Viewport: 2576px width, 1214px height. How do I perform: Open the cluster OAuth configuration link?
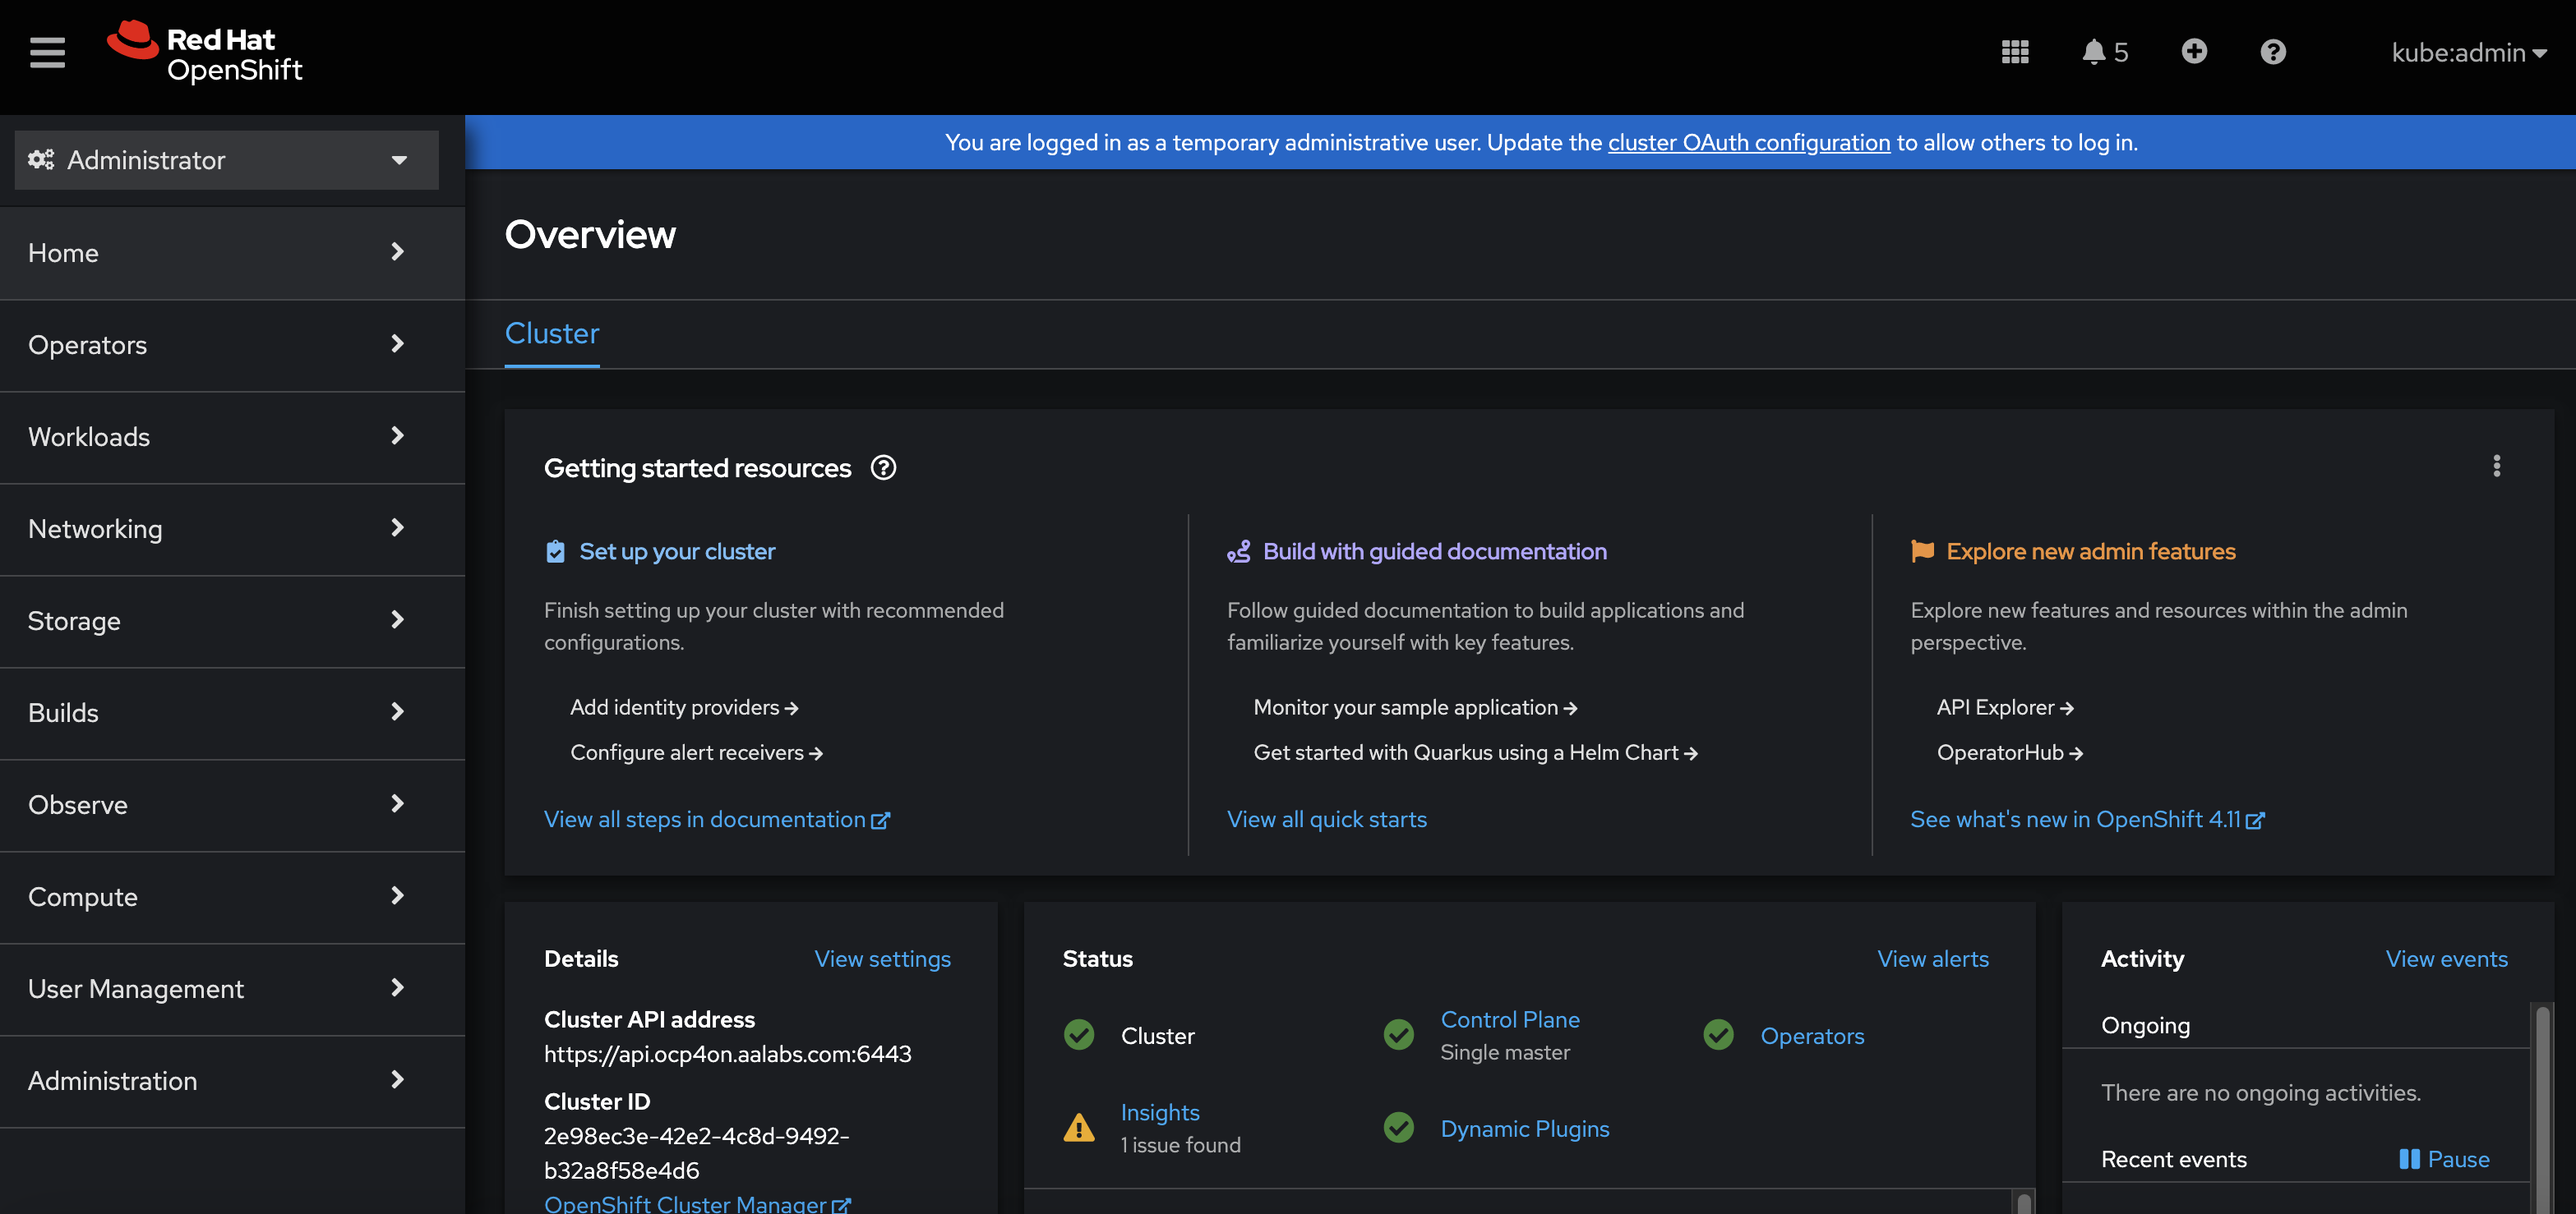pyautogui.click(x=1749, y=142)
